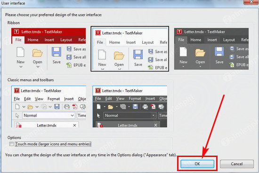Click Open folder icon in red ribbon preview
Image resolution: width=259 pixels, height=173 pixels.
37,53
